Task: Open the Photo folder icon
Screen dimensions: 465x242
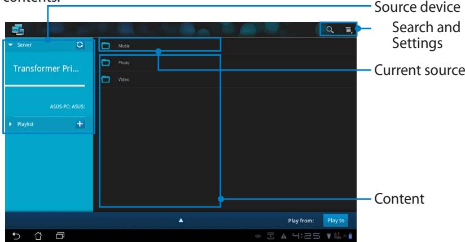Action: [x=106, y=63]
